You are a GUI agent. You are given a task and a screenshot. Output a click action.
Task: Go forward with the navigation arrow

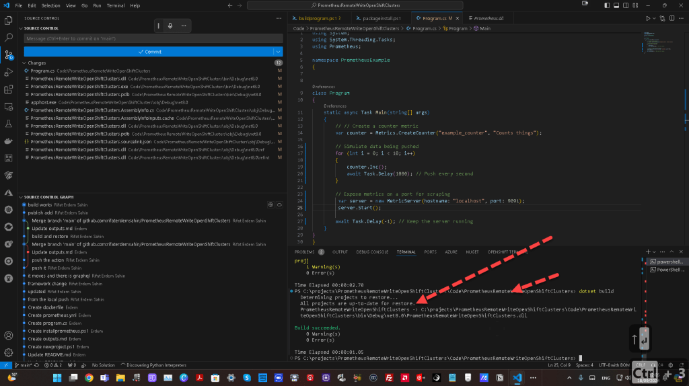tap(240, 5)
